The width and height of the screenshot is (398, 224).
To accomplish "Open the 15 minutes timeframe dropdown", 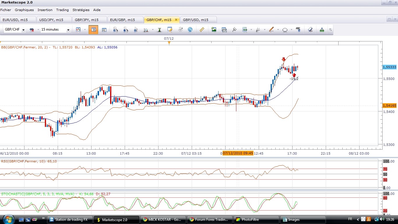I will 68,30.
